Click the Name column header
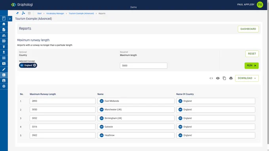The width and height of the screenshot is (269, 151). point(100,94)
